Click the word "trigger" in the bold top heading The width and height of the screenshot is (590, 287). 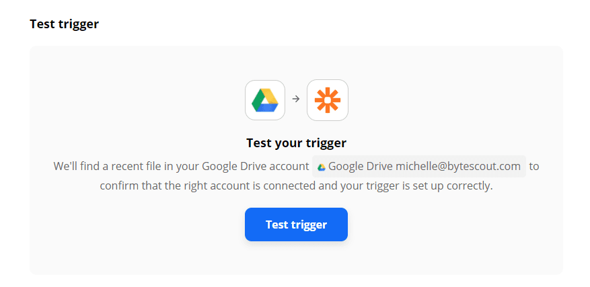pos(79,24)
